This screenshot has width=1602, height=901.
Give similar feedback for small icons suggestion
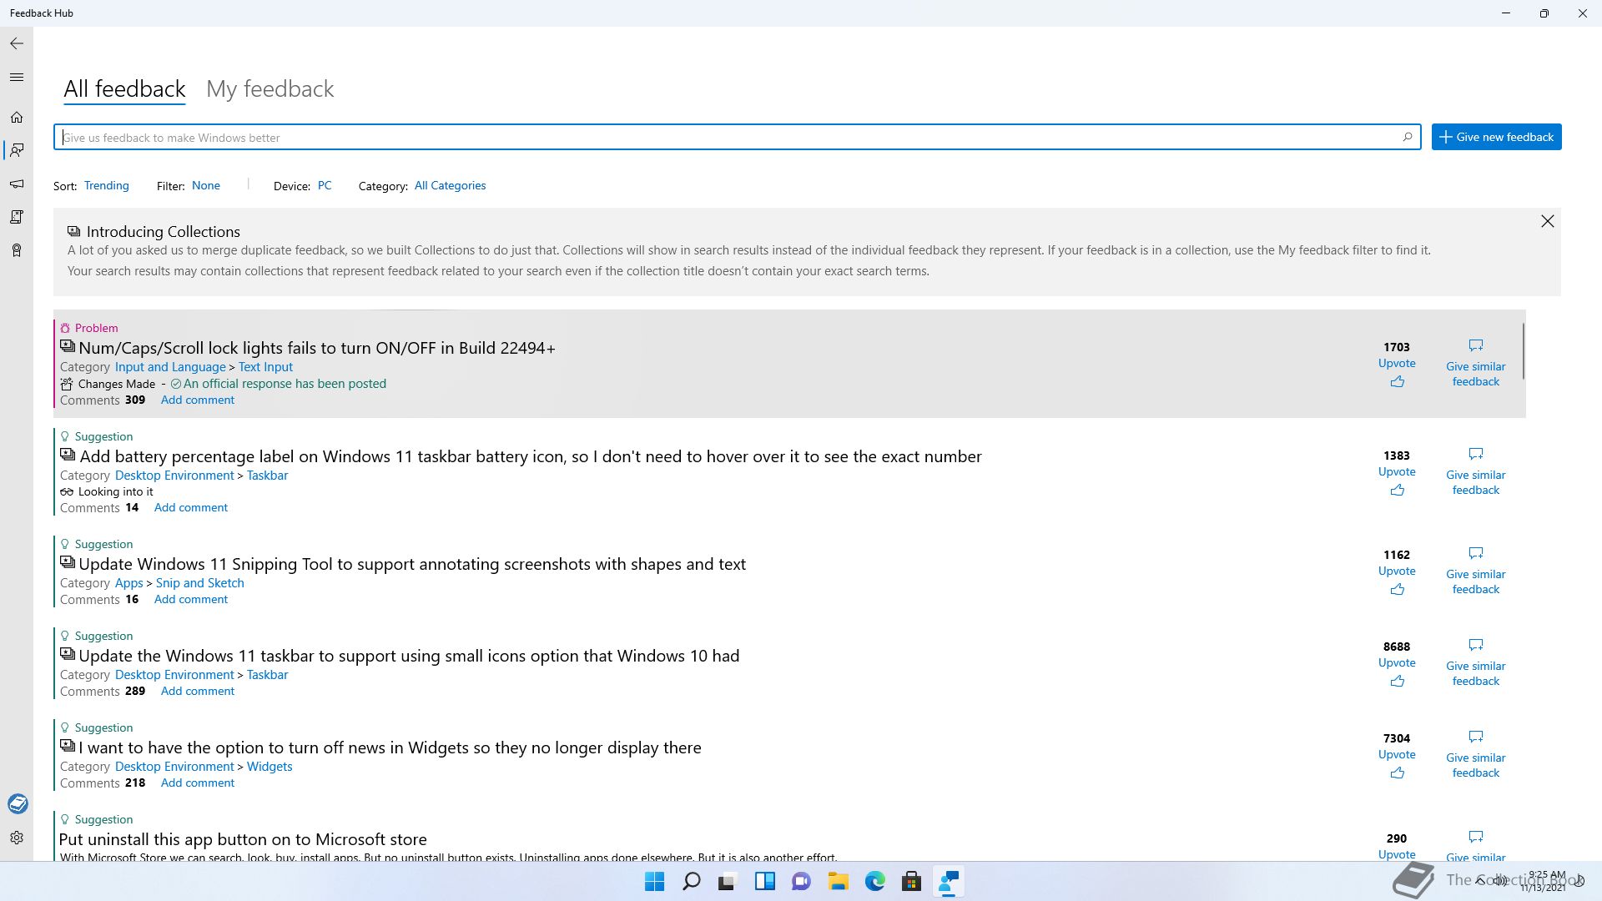tap(1476, 663)
